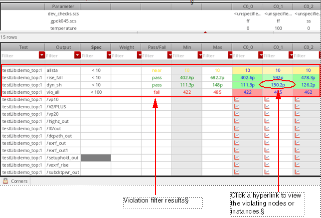
Task: Open the 462 vio_all hyperlink in C0_2
Action: point(308,92)
